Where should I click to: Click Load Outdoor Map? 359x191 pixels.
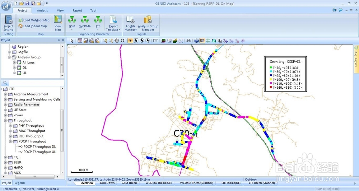tap(34, 20)
